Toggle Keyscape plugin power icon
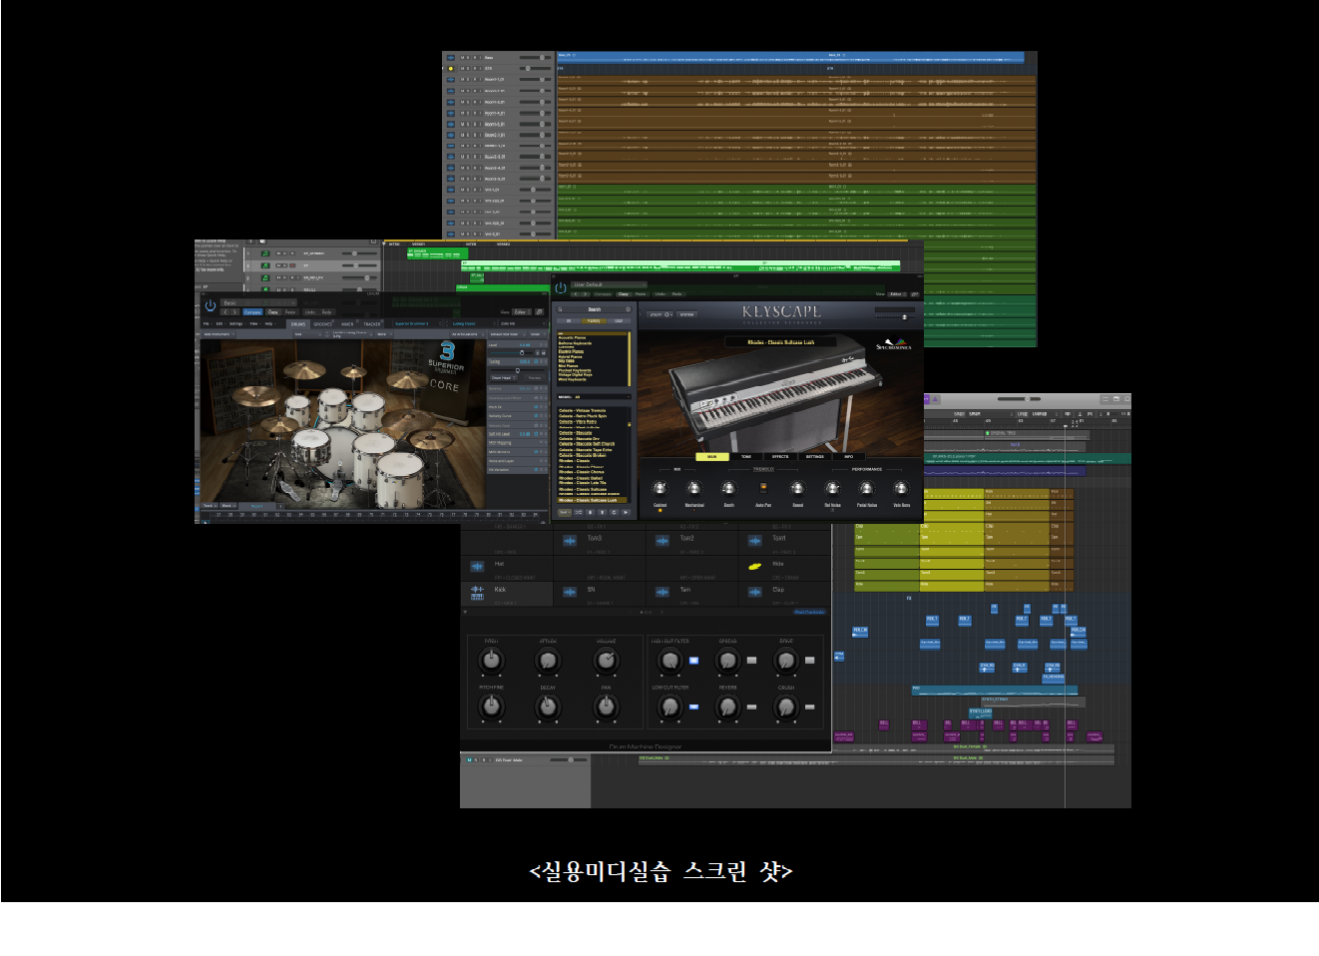 (x=561, y=287)
